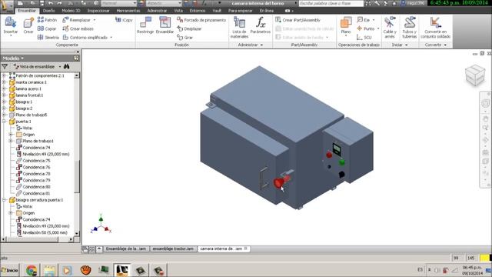Switch to the Herramientas ribbon tab
Screen dimensions: 492x277
coord(128,11)
